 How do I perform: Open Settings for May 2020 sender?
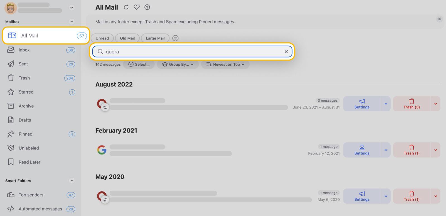click(x=362, y=196)
